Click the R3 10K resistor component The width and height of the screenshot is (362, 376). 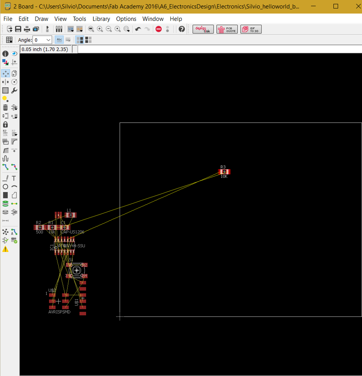pyautogui.click(x=224, y=171)
